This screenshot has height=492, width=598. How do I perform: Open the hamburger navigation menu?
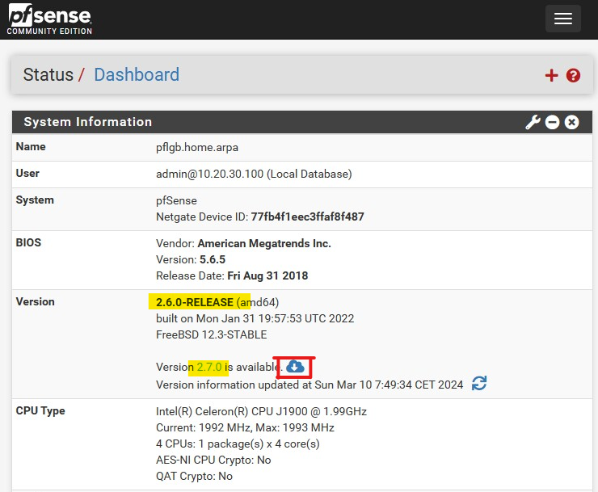(562, 19)
